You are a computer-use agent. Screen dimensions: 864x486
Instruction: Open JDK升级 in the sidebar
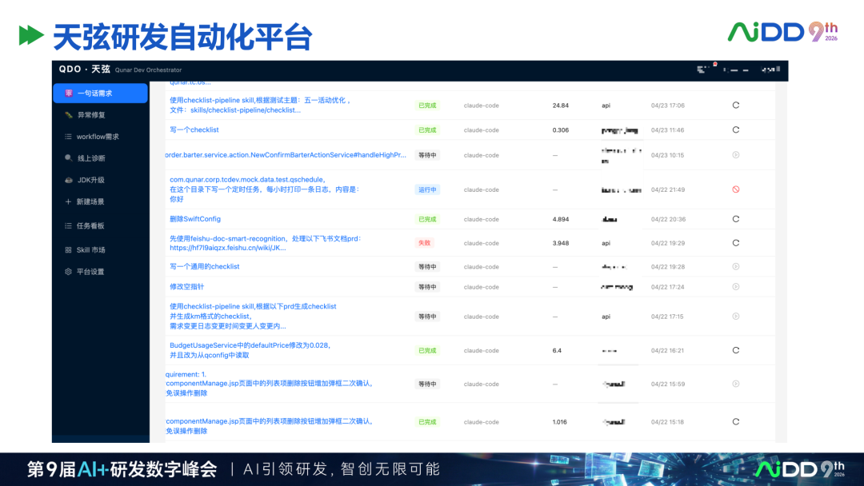pos(100,180)
